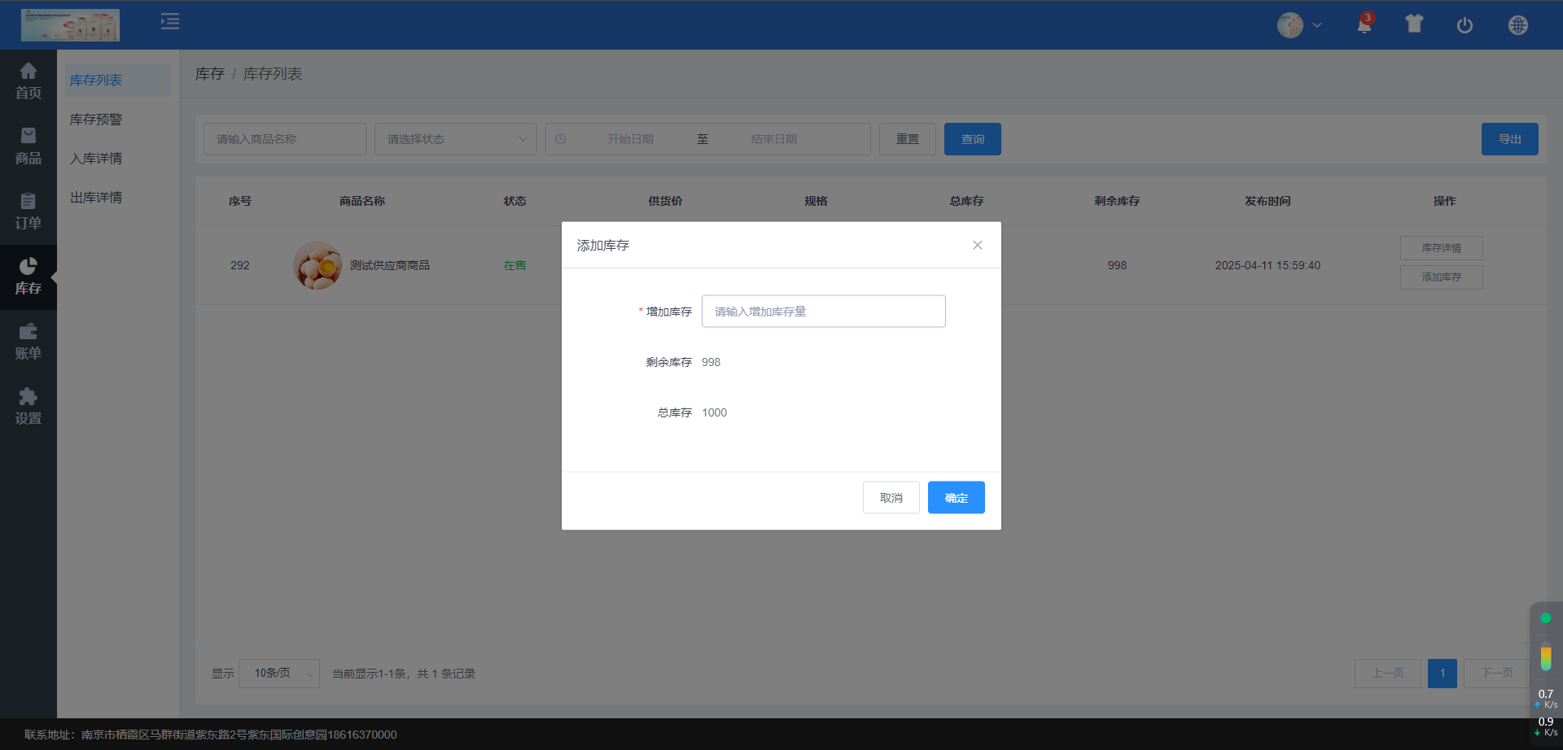The image size is (1563, 750).
Task: Click the 增加库存 quantity input field
Action: coord(823,312)
